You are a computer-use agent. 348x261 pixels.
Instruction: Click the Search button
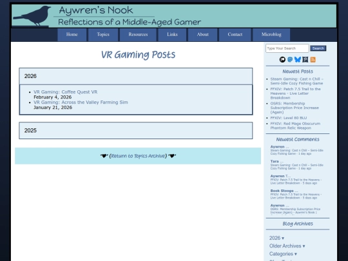(x=318, y=48)
